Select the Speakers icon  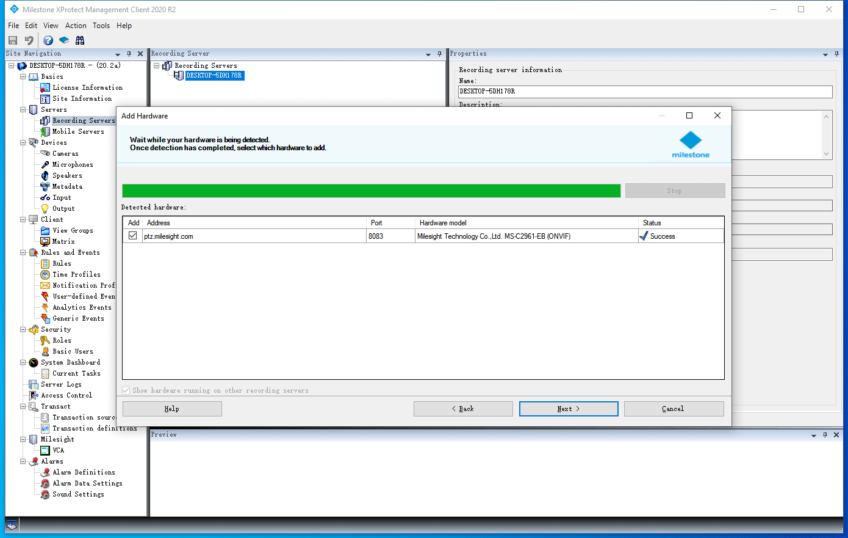(x=45, y=176)
